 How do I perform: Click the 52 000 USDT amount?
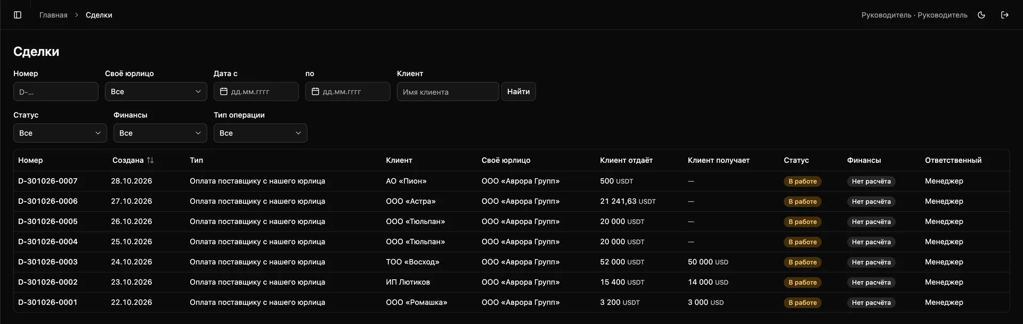pos(622,262)
